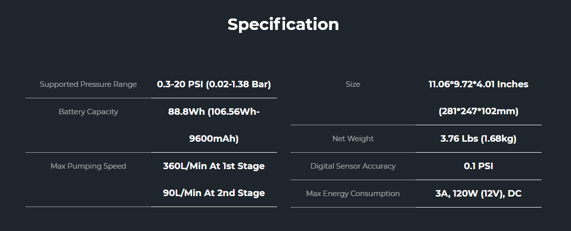Viewport: 571px width, 231px height.
Task: Select the Supported Pressure Range label
Action: coord(88,84)
